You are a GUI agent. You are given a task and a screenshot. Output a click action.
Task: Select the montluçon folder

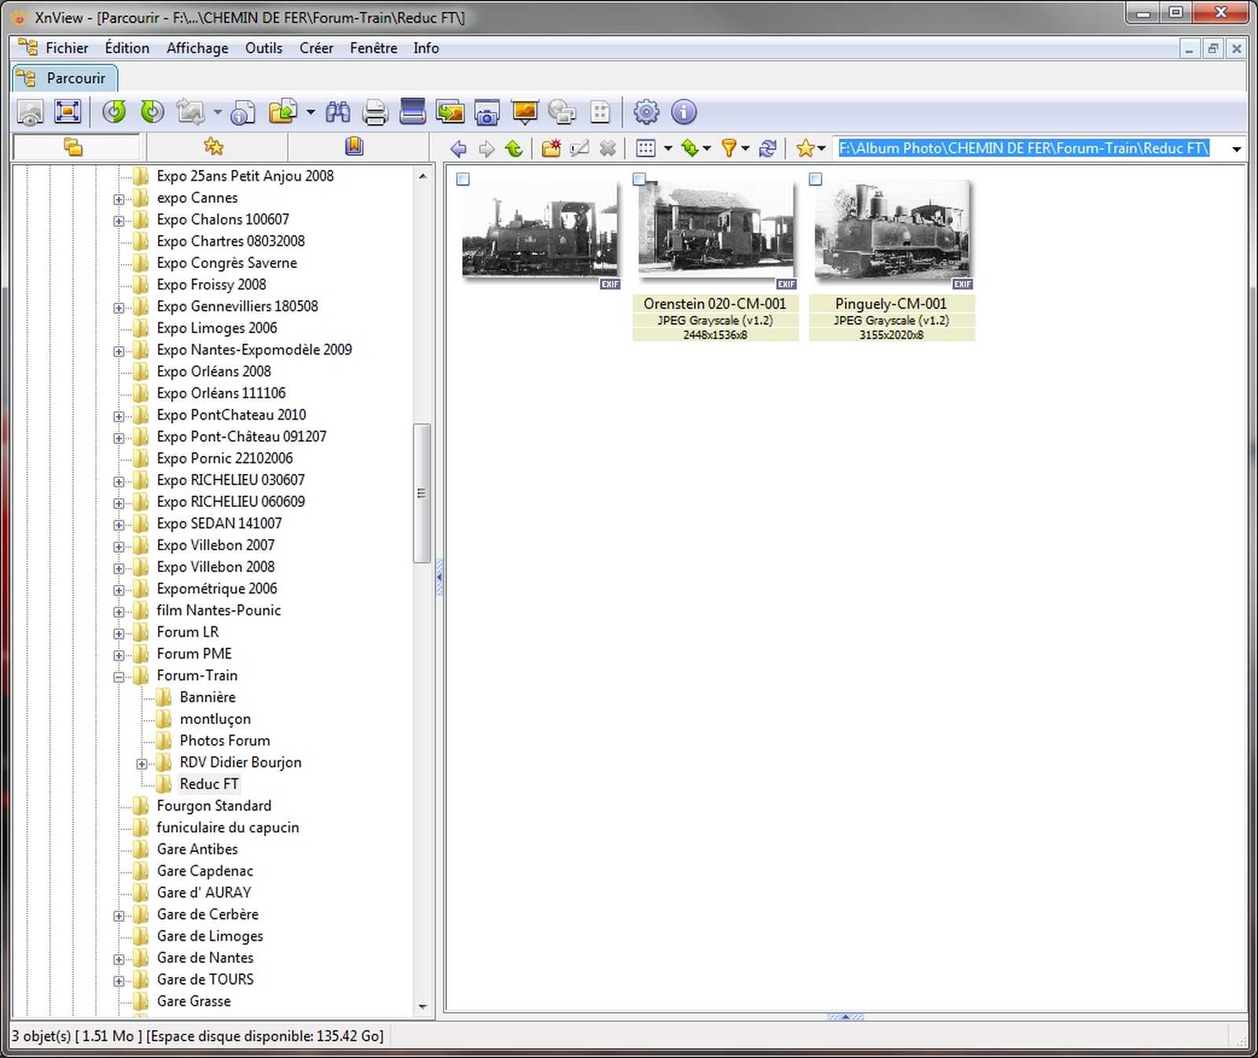(x=215, y=719)
